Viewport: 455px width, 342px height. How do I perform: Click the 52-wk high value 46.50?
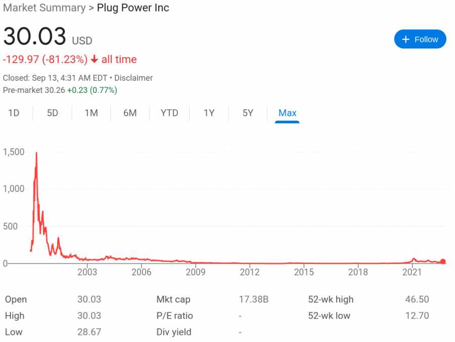[x=417, y=299]
